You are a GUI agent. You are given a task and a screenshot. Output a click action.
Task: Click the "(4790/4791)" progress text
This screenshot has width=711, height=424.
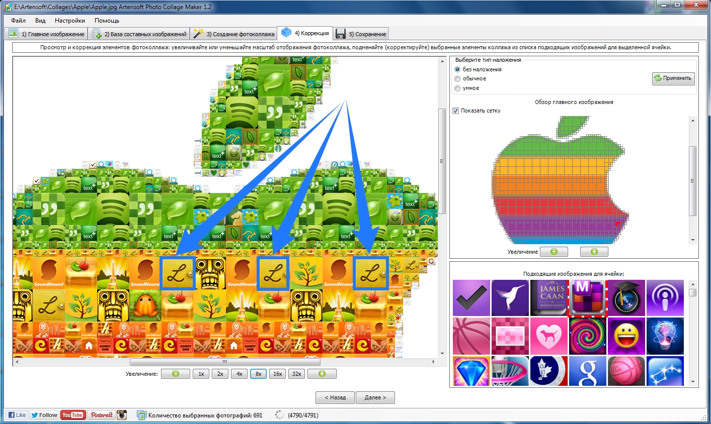tap(303, 415)
